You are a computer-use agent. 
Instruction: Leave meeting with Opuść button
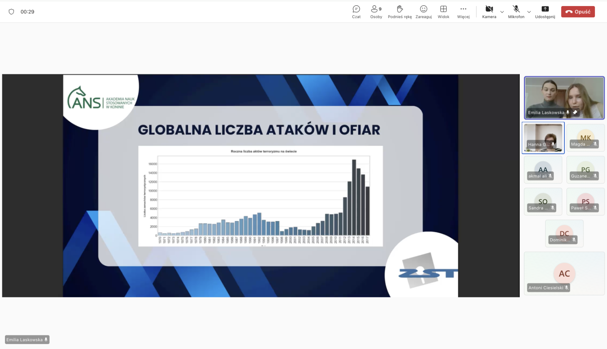click(x=578, y=12)
